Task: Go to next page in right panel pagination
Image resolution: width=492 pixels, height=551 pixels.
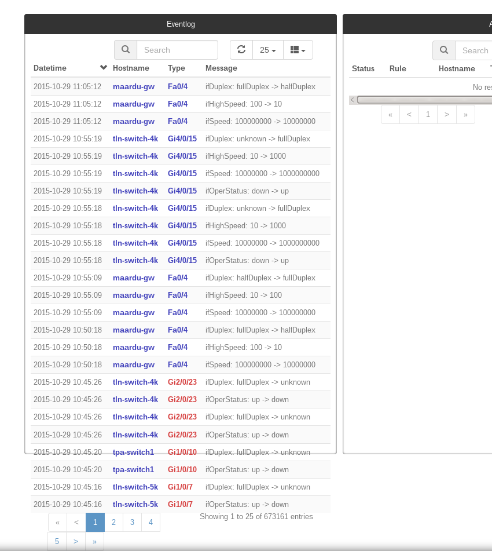Action: pyautogui.click(x=447, y=115)
